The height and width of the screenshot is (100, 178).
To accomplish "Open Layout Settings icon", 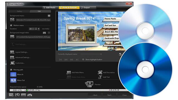I will [12, 52].
